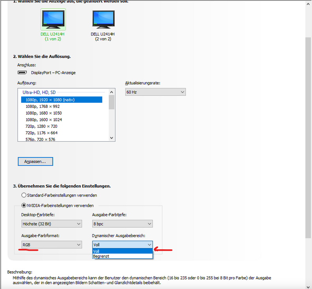Open the Aktualisierungsrate 60 Hz dropdown
The image size is (312, 289).
click(155, 92)
